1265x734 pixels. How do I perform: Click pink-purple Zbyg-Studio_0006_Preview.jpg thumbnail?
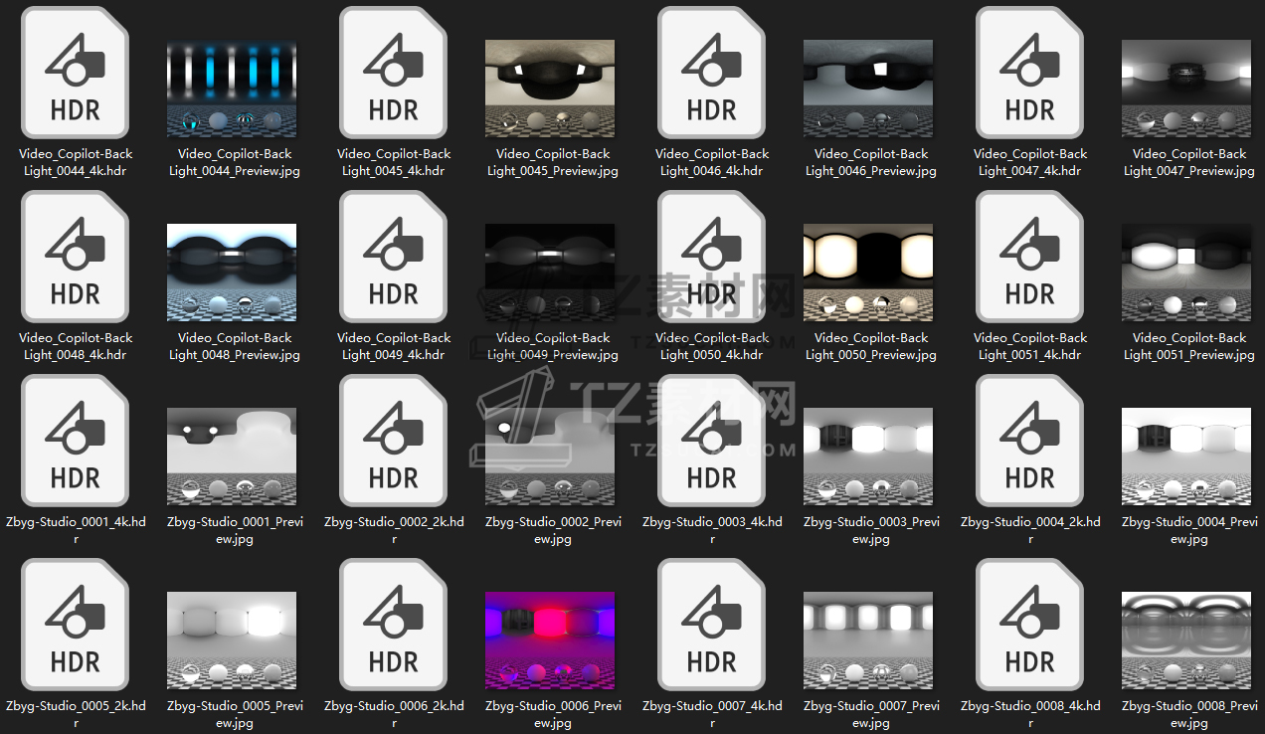(550, 641)
